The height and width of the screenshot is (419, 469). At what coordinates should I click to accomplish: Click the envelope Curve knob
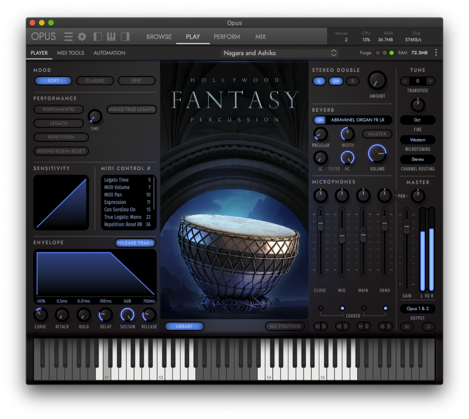(40, 315)
